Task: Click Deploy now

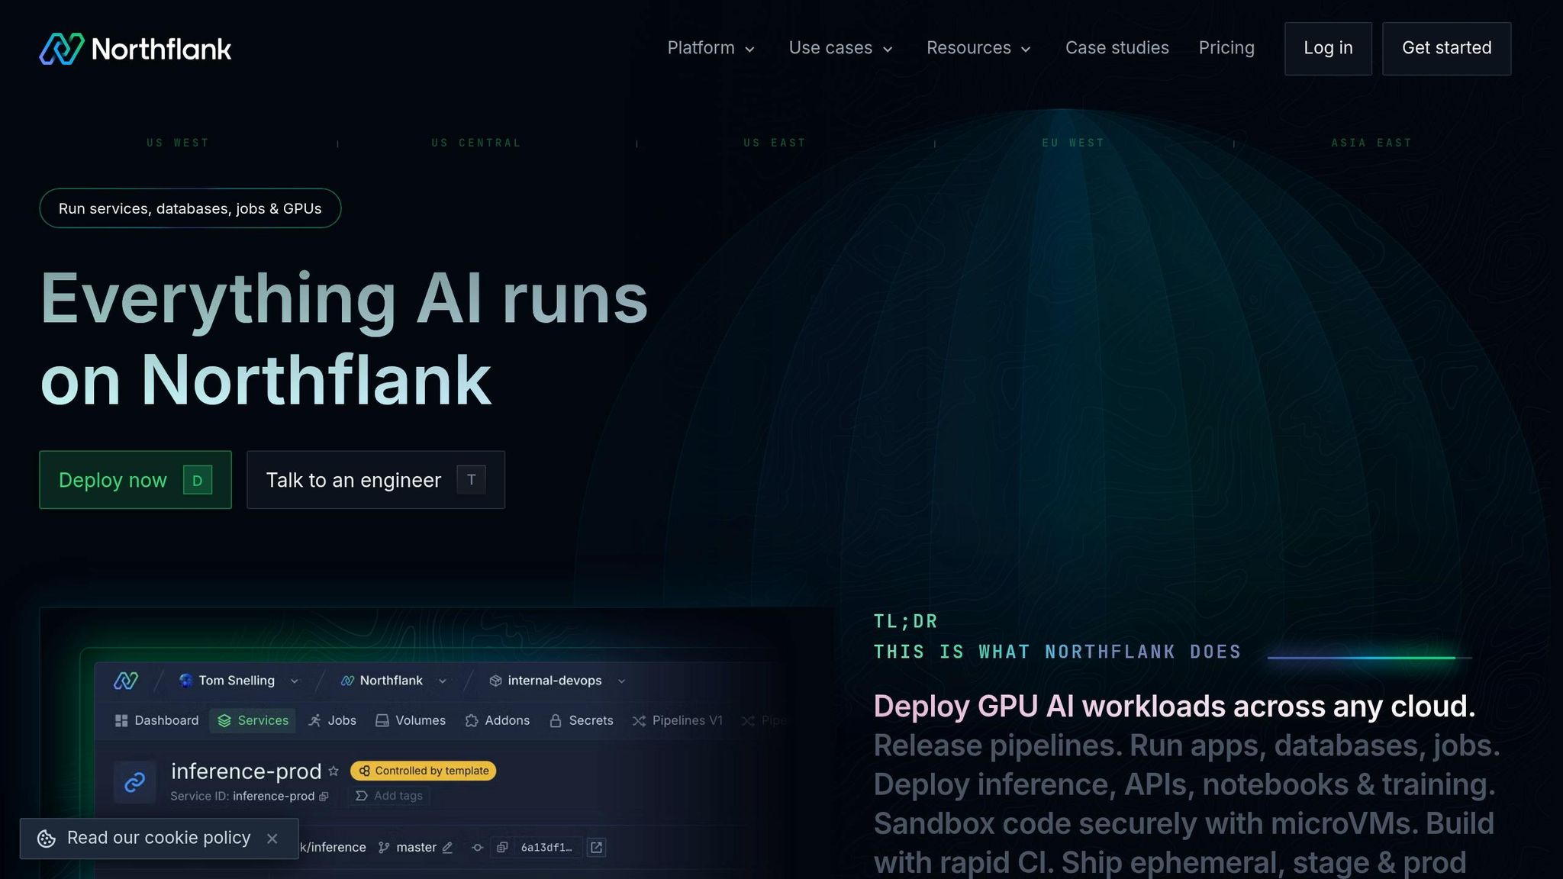Action: click(135, 480)
